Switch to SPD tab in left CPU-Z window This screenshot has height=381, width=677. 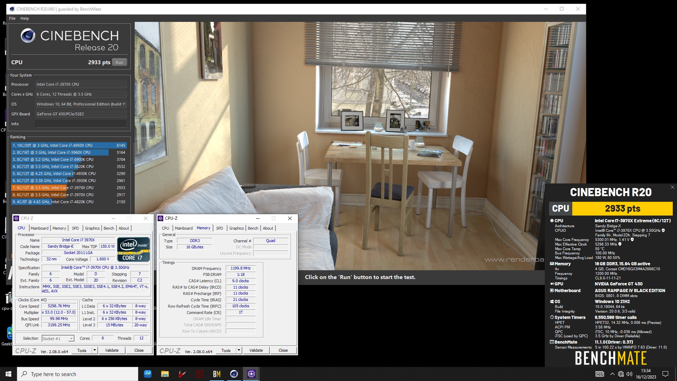point(75,228)
